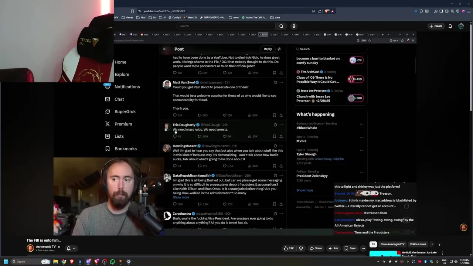Join The ArchCast live space +459

point(355,79)
